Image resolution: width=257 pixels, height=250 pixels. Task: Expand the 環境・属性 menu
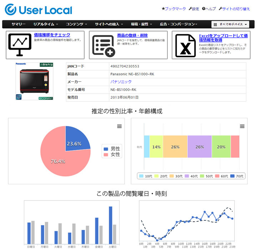point(141,24)
